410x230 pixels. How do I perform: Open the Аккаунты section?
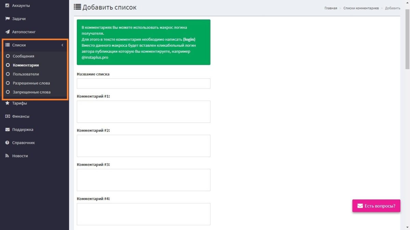pyautogui.click(x=21, y=5)
